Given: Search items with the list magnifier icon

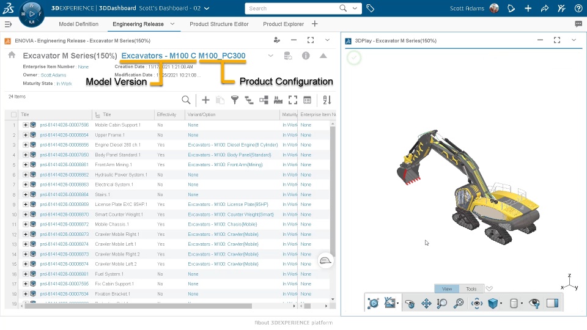Looking at the screenshot, I should click(186, 100).
